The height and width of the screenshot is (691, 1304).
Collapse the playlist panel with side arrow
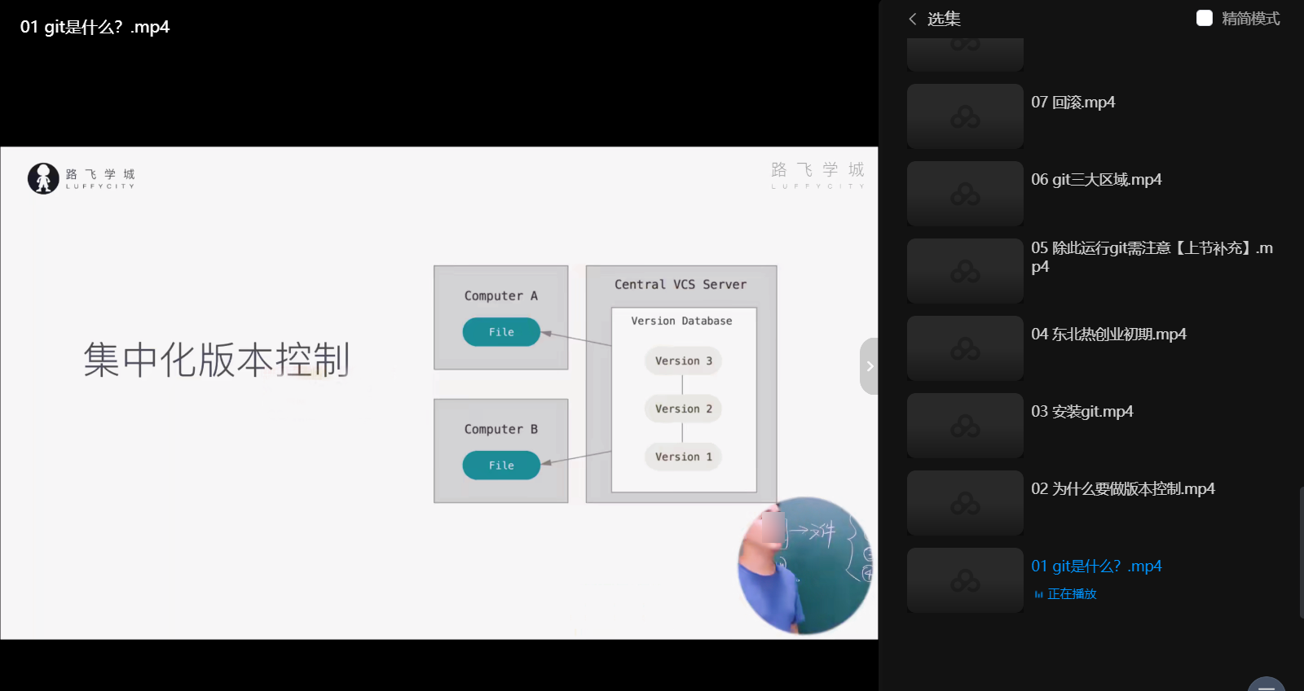869,366
